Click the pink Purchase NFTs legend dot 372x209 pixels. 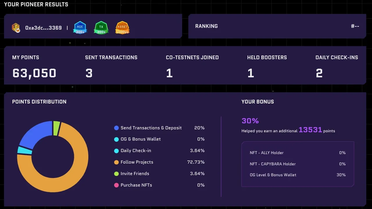pos(117,185)
